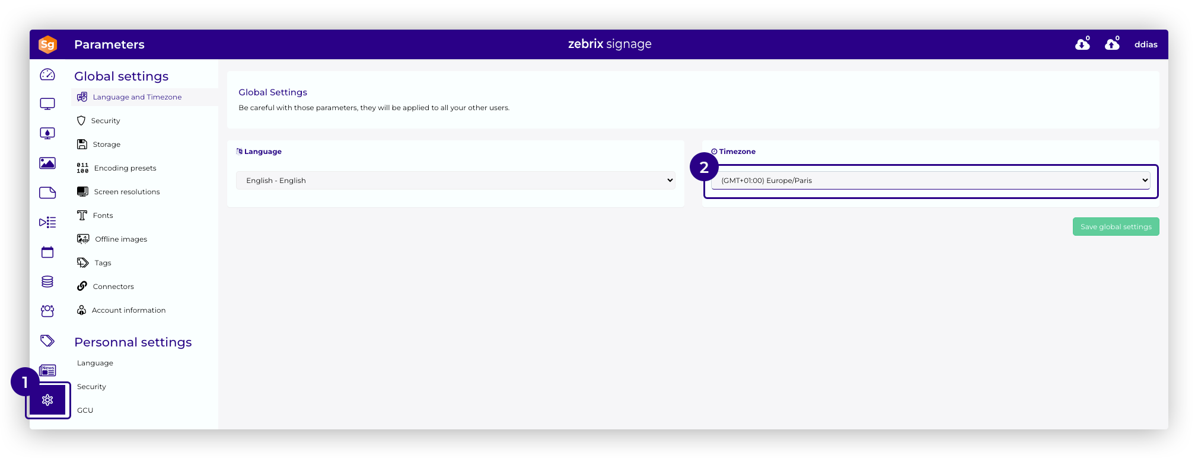Click the tags icon in left sidebar
Viewport: 1198px width, 459px height.
click(x=47, y=341)
